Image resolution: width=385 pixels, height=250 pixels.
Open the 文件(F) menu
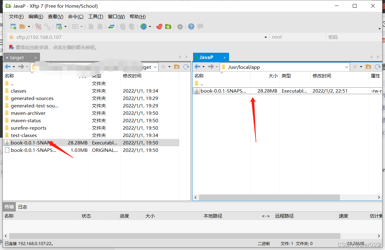coord(16,17)
